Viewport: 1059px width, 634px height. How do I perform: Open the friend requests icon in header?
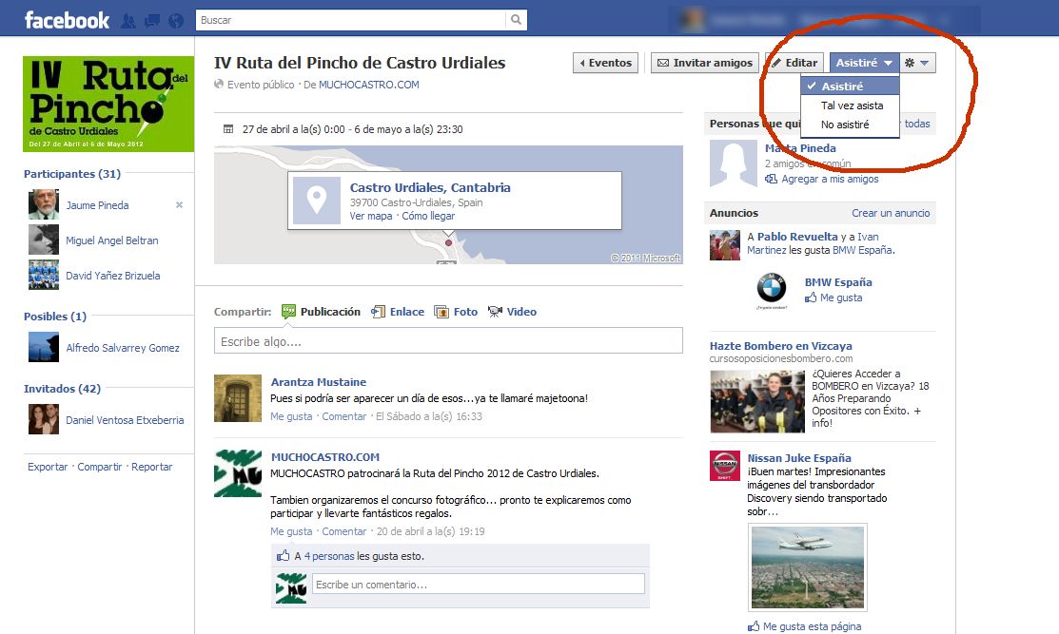point(128,21)
